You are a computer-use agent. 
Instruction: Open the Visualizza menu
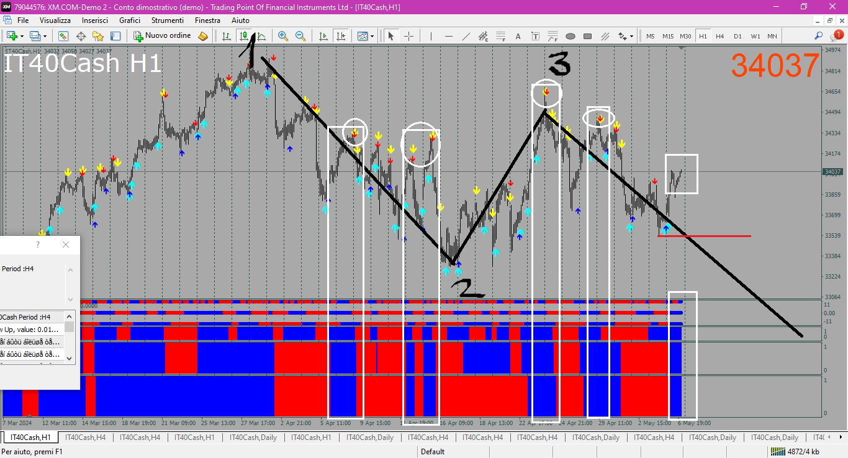pos(55,20)
